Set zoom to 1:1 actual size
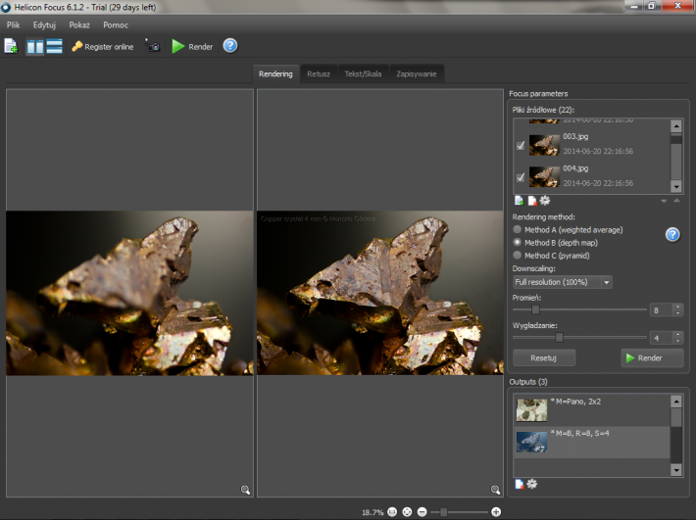 pos(392,512)
